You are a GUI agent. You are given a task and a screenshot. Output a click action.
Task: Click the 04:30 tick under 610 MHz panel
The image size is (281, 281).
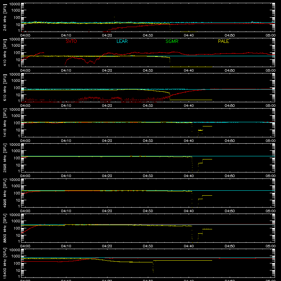(148, 106)
